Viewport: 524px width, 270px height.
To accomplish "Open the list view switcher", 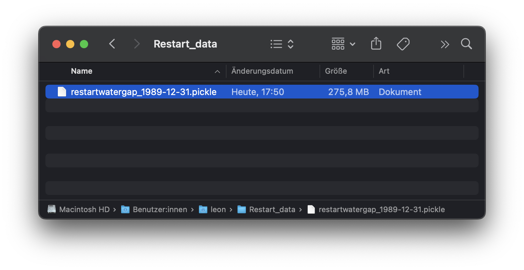I will [282, 44].
